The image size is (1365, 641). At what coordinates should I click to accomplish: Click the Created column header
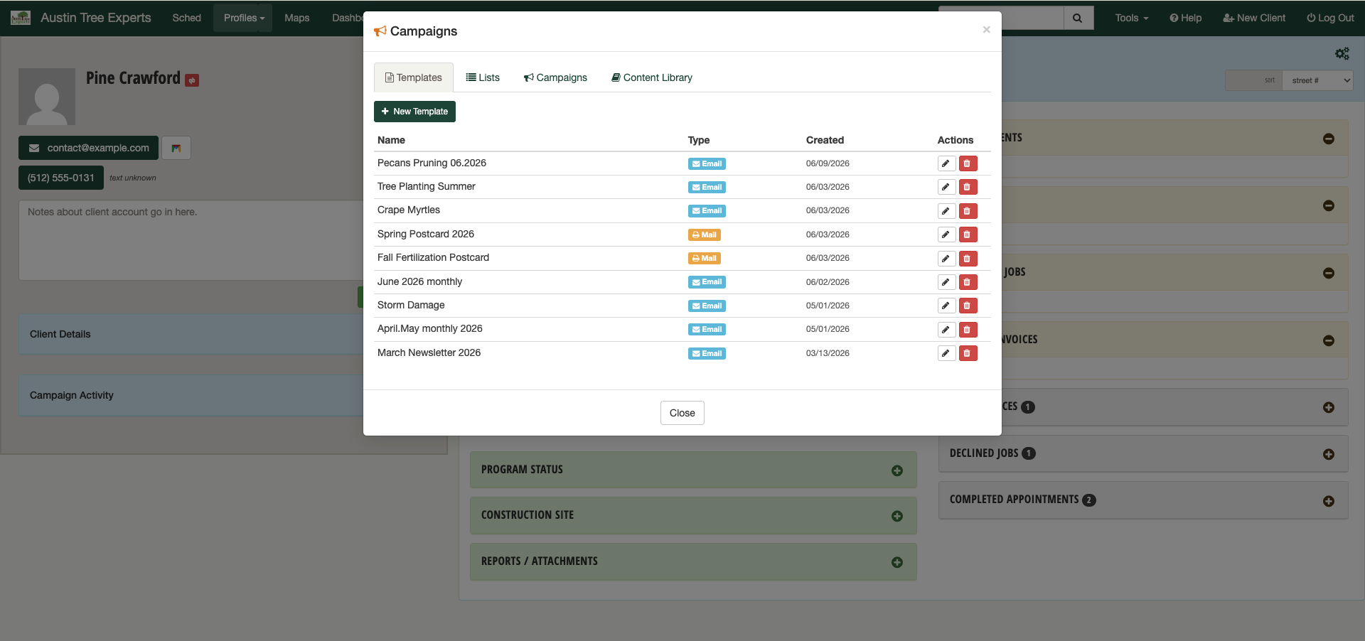tap(825, 140)
